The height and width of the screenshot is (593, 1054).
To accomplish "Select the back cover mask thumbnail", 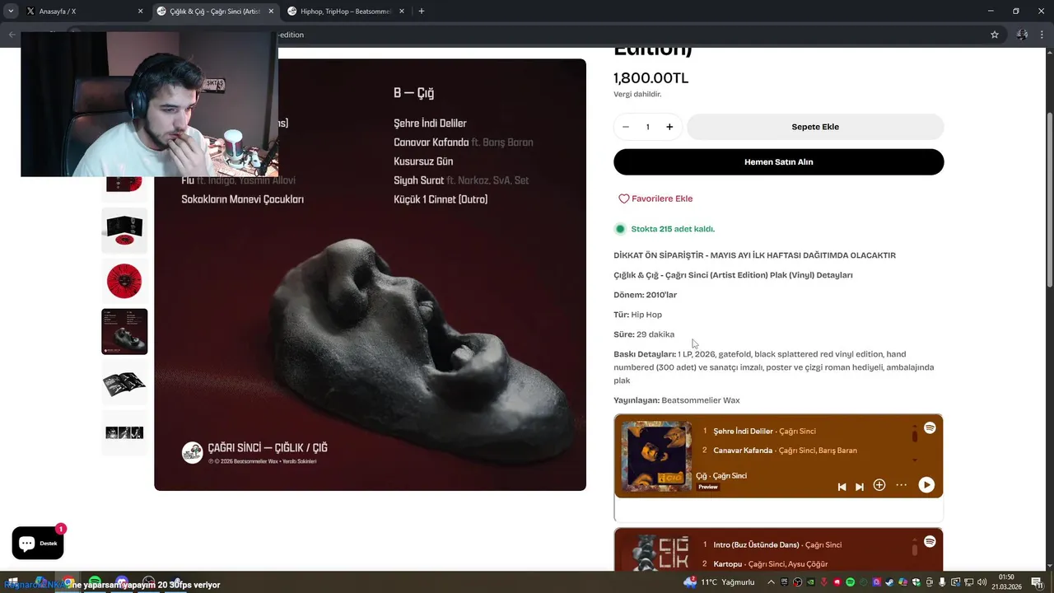I will tap(124, 332).
